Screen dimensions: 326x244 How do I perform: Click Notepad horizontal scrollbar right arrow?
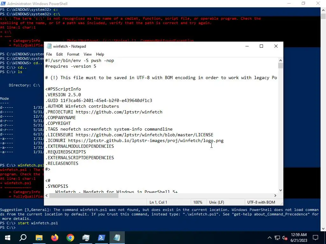click(275, 195)
